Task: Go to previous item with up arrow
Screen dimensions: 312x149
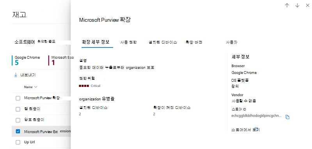Action: point(287,5)
